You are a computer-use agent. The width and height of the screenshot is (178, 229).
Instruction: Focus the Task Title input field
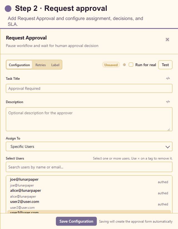pos(89,88)
